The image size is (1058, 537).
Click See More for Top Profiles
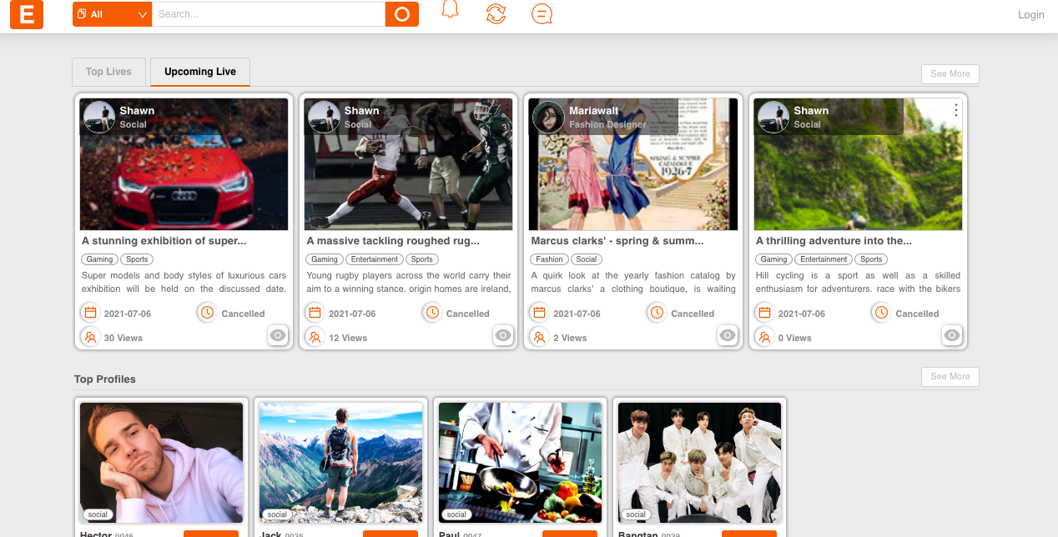click(950, 377)
